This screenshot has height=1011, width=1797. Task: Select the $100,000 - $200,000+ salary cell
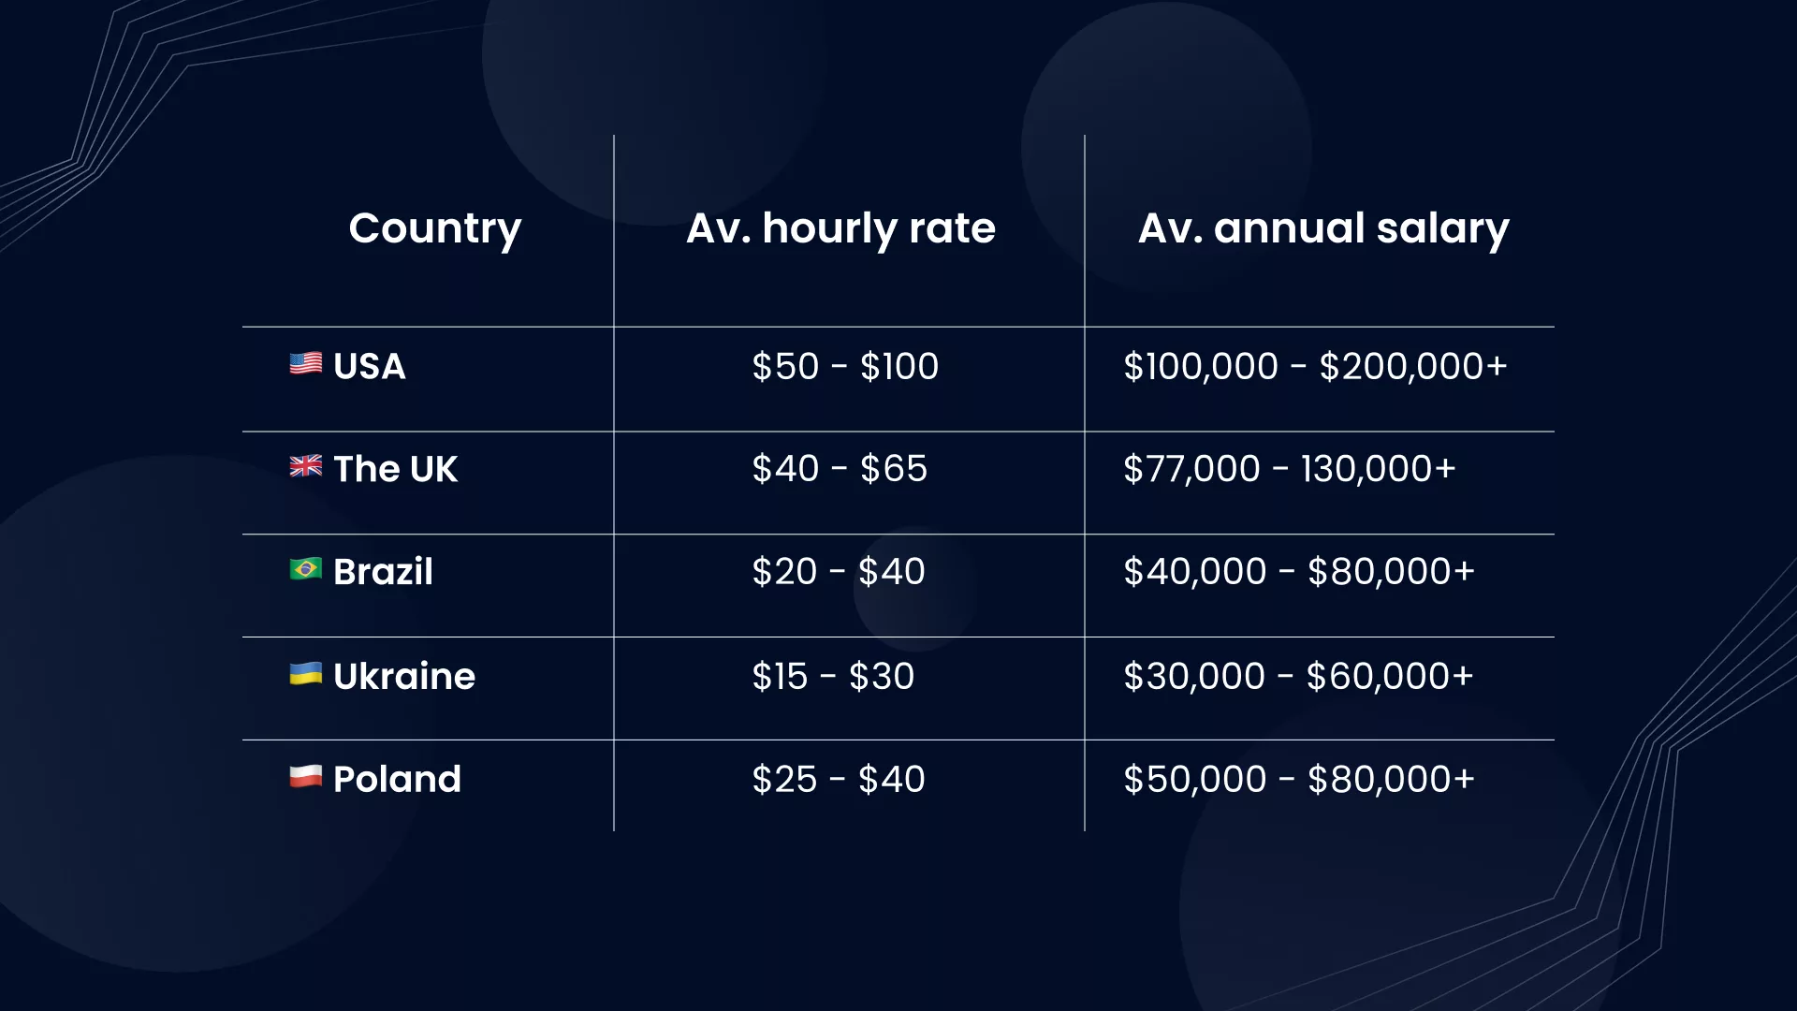point(1315,366)
